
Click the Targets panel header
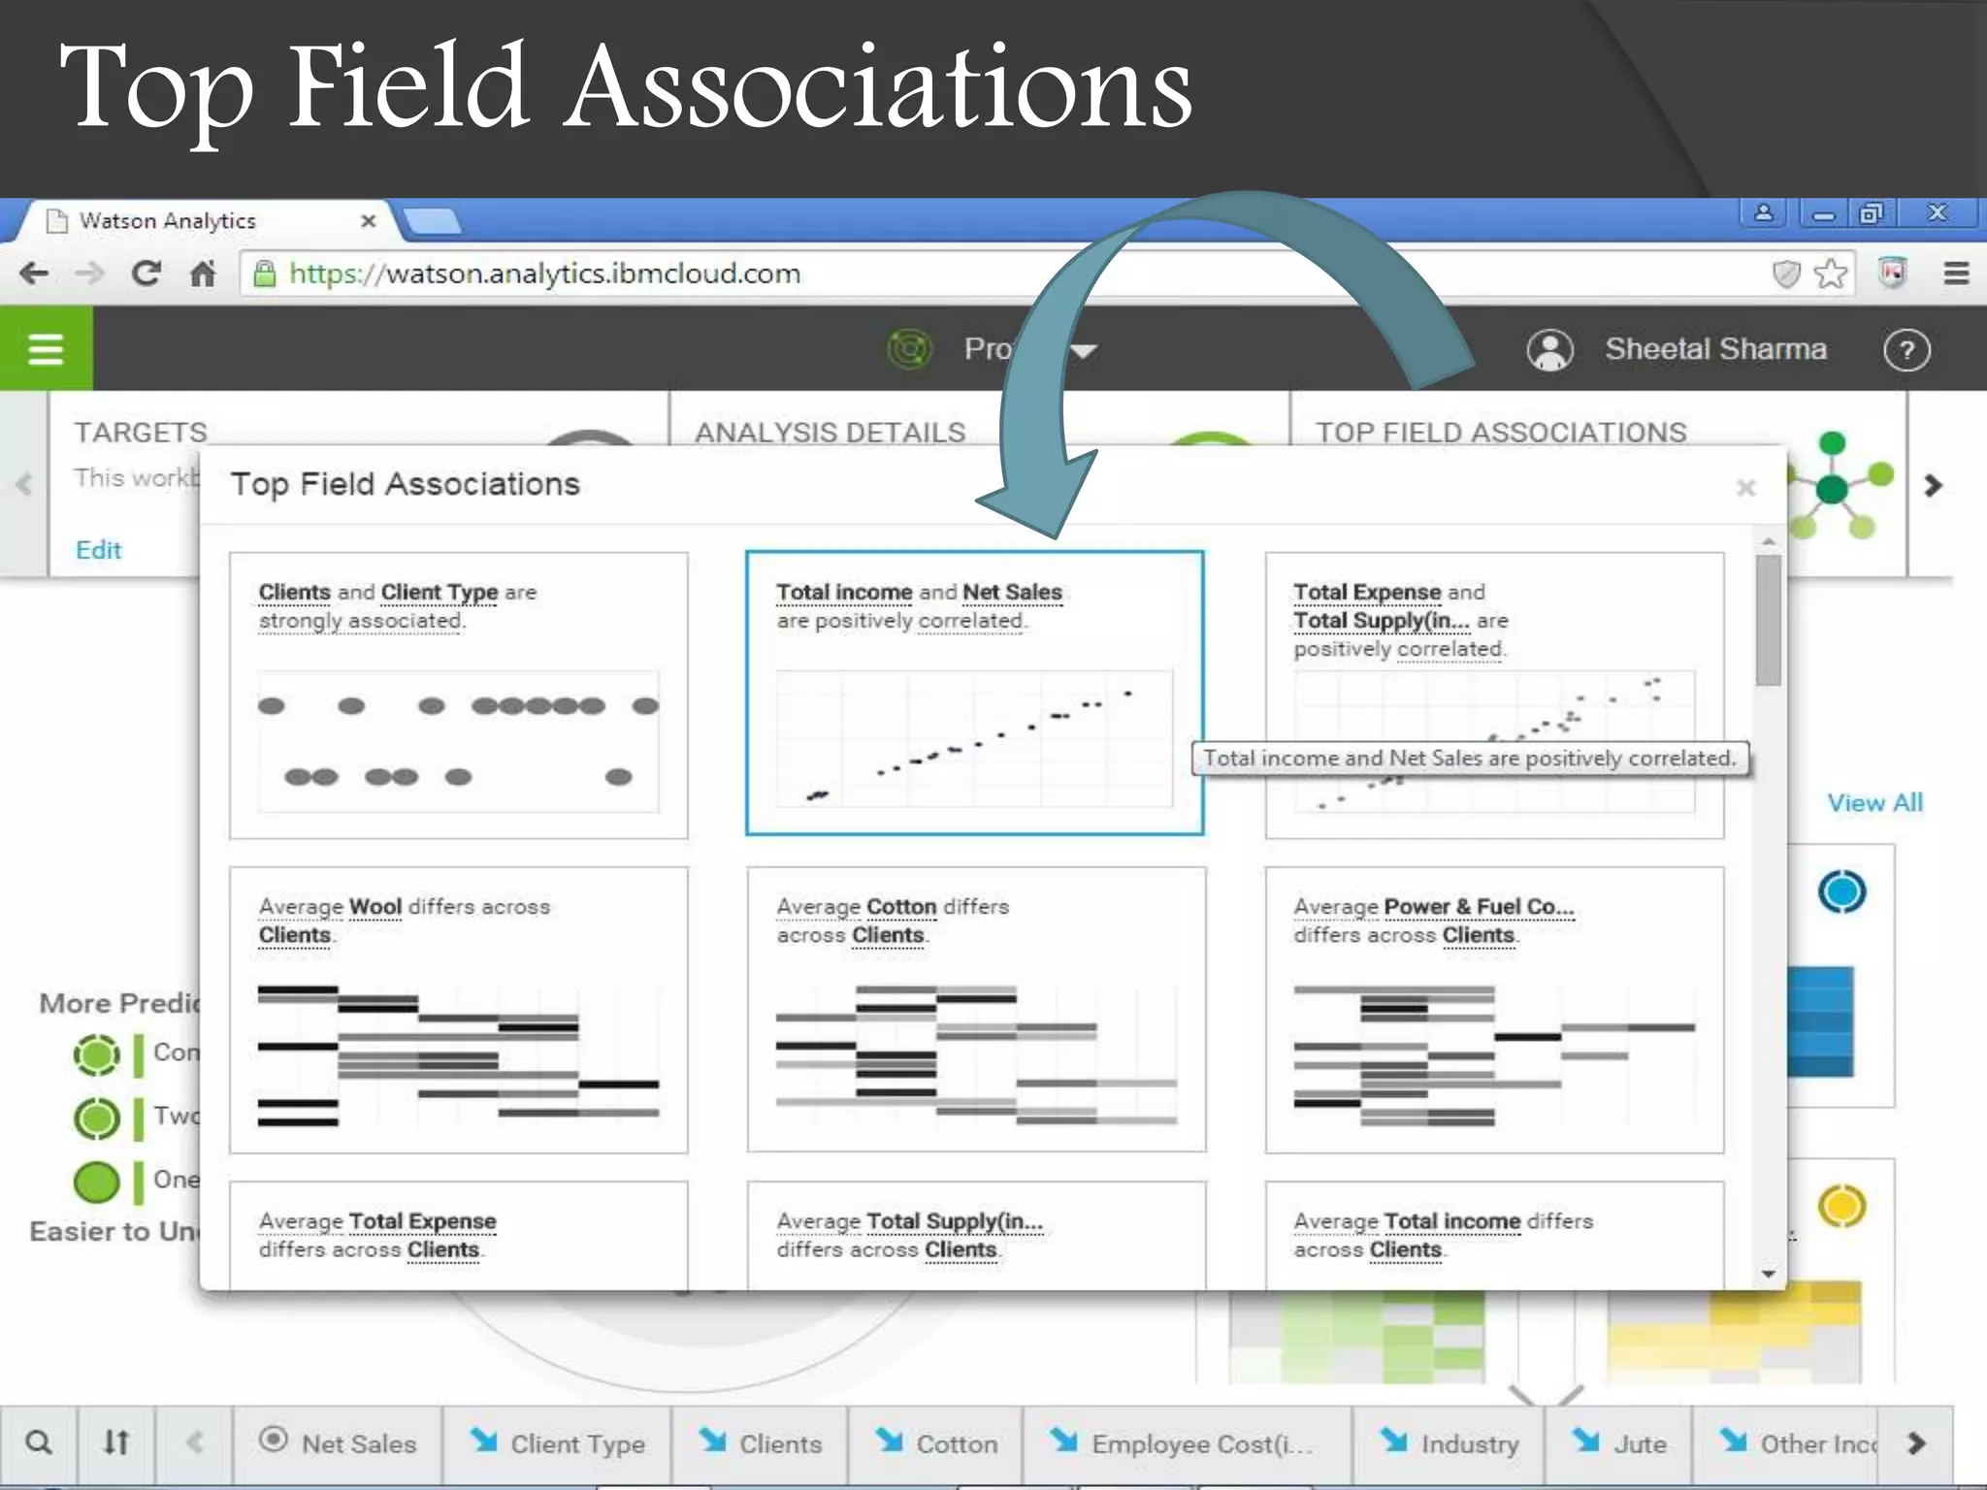point(141,432)
